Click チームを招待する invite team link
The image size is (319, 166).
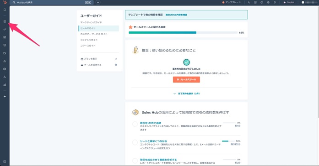coord(92,65)
